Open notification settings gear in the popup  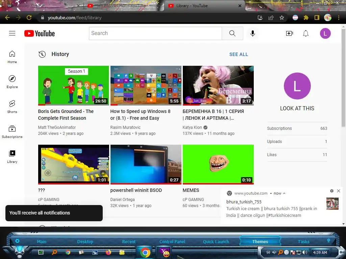click(x=332, y=191)
